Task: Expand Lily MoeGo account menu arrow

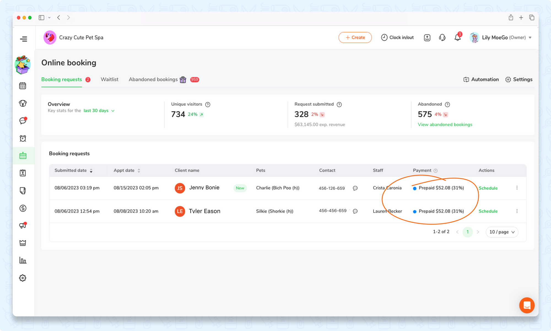Action: pyautogui.click(x=530, y=38)
